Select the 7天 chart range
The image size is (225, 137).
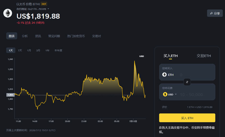pyautogui.click(x=20, y=51)
